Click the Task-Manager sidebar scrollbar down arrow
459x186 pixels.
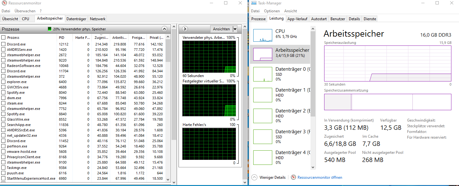coord(313,167)
